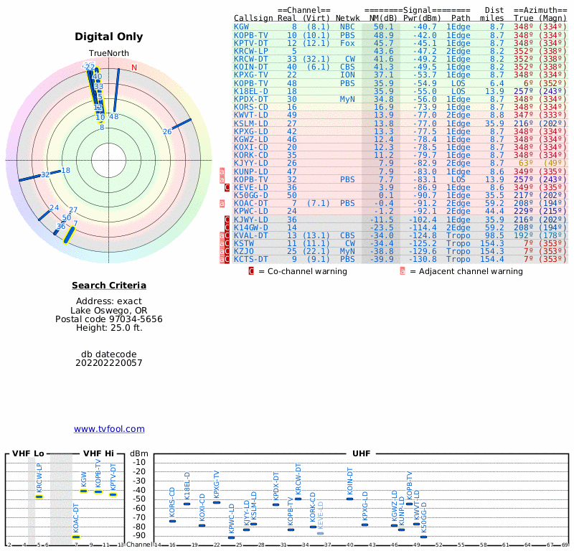Click the www.tvfool.com link

[109, 429]
